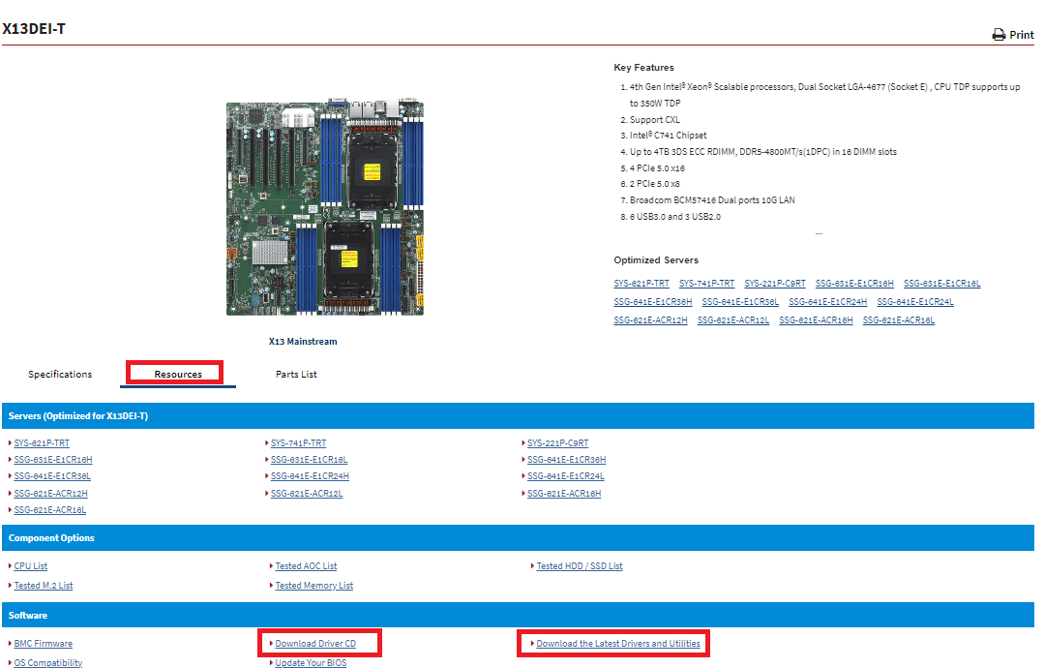Check the OS Compatibility link
The image size is (1044, 668).
pyautogui.click(x=47, y=663)
